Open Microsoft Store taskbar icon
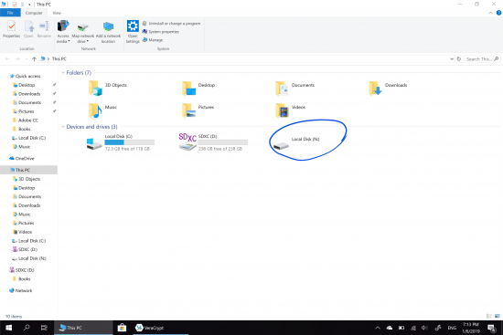 pos(122,328)
